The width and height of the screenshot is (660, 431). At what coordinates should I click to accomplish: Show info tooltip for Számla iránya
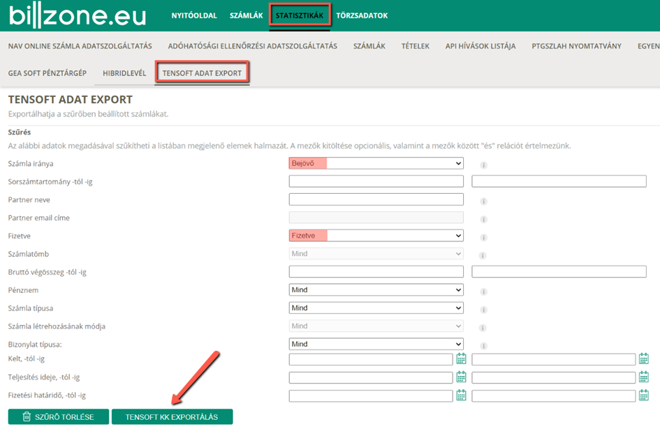483,165
